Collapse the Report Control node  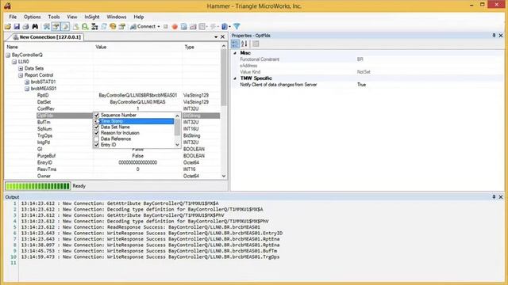point(21,75)
